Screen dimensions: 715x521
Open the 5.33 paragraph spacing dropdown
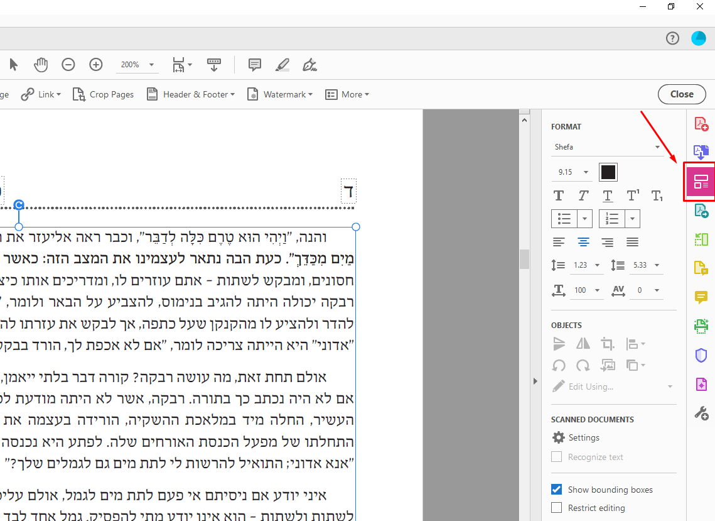click(x=646, y=265)
